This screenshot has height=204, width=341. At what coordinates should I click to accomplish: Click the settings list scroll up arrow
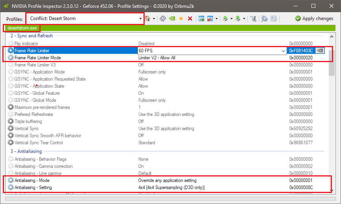click(332, 37)
